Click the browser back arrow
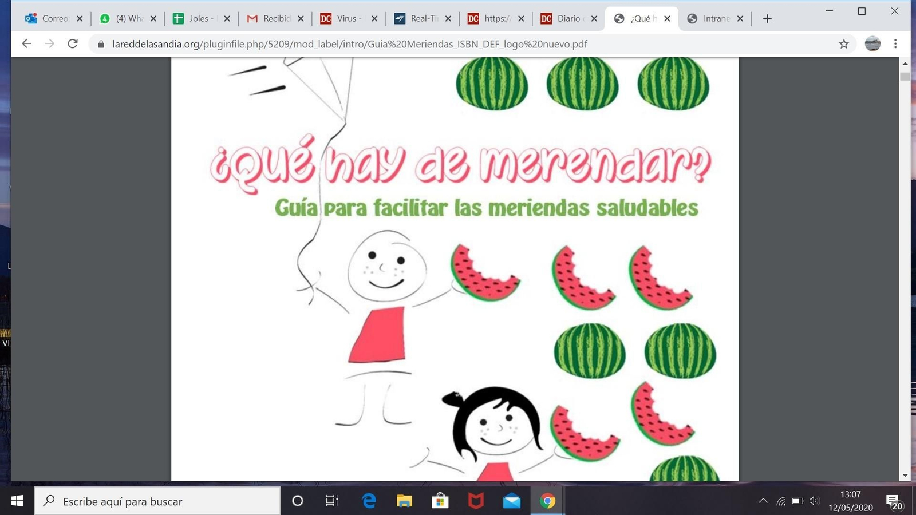The height and width of the screenshot is (515, 916). (x=26, y=44)
